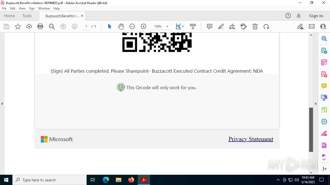Click the collapse sidebar arrow at bottom right

(325, 169)
